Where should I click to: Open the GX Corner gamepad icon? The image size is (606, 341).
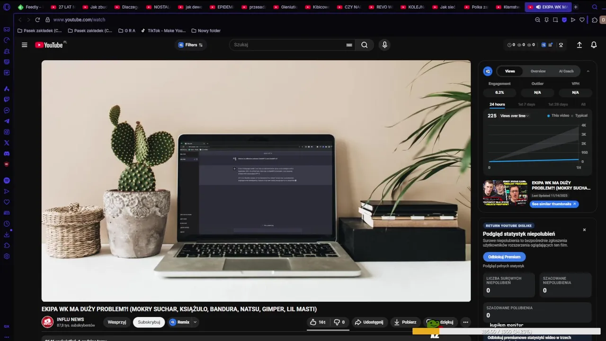tap(7, 29)
